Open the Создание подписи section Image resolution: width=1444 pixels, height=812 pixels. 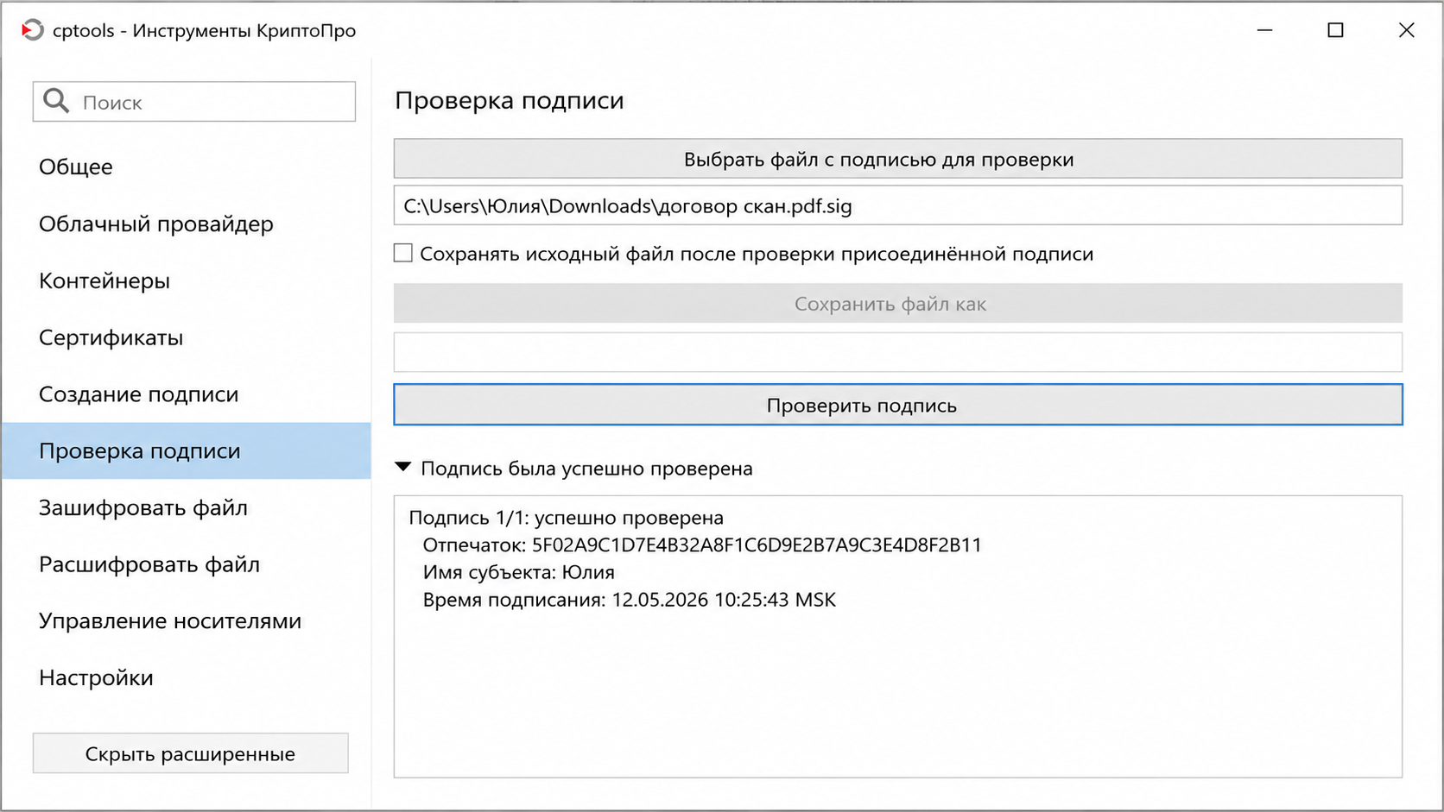click(x=187, y=394)
